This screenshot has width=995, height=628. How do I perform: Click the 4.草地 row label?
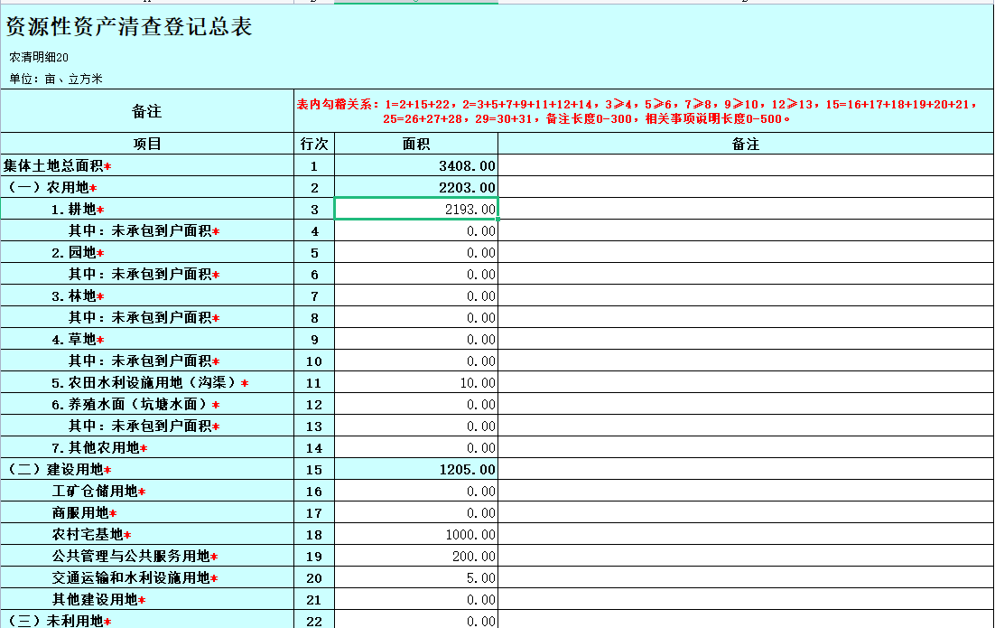point(78,339)
